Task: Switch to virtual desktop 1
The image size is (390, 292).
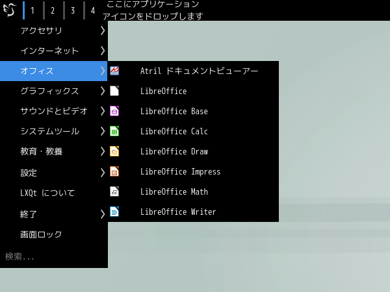Action: click(32, 10)
